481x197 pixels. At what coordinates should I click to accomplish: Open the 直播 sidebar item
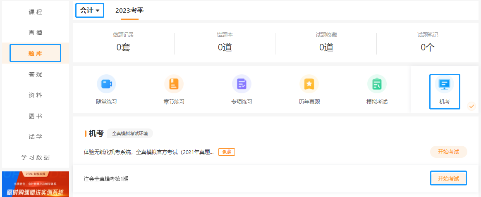pos(35,33)
